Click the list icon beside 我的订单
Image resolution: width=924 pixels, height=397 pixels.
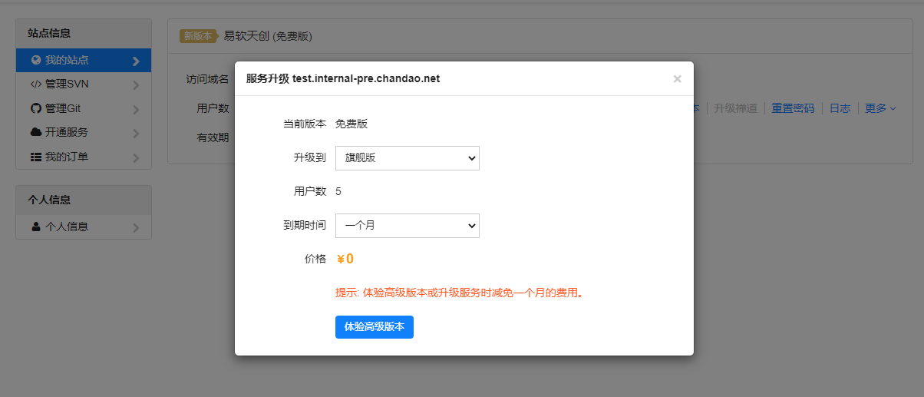pyautogui.click(x=35, y=157)
